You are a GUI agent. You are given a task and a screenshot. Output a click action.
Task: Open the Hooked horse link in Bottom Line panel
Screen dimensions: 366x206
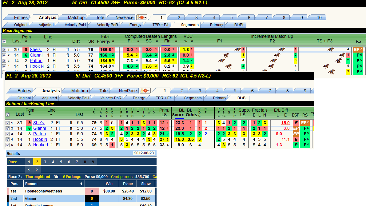40,145
